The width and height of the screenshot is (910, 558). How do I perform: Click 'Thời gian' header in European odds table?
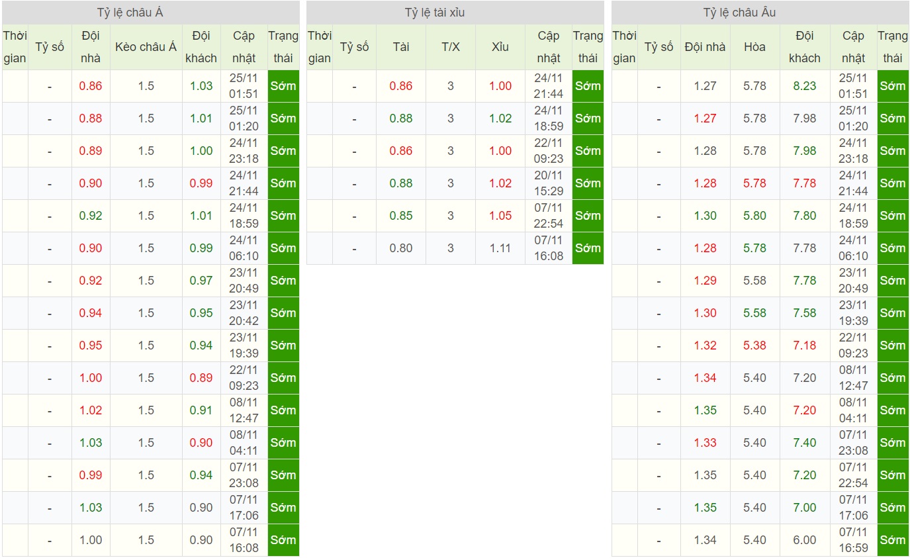624,47
